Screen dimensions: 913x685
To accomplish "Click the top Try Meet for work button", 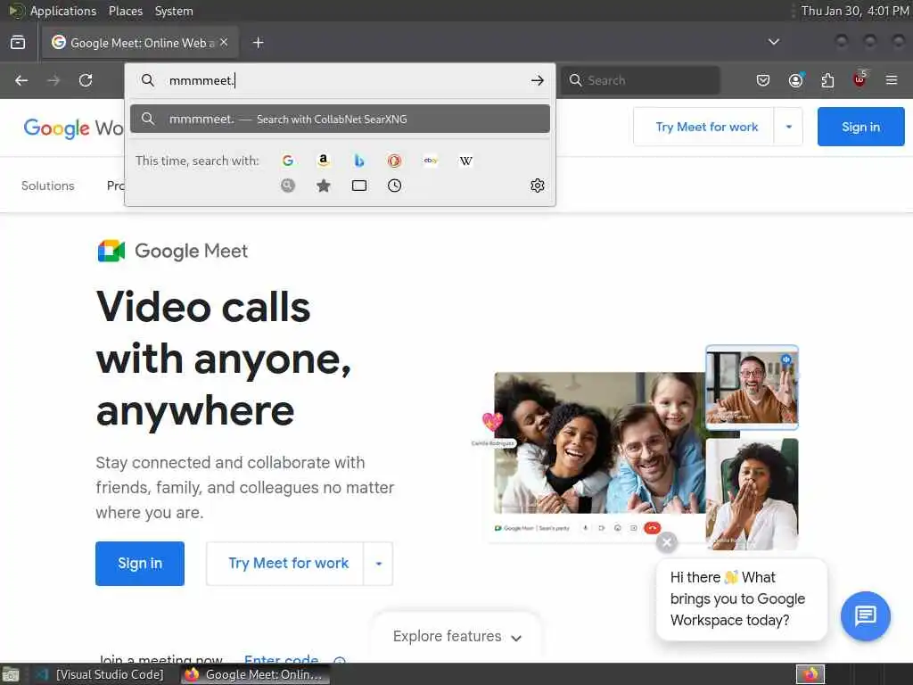I will (x=703, y=127).
